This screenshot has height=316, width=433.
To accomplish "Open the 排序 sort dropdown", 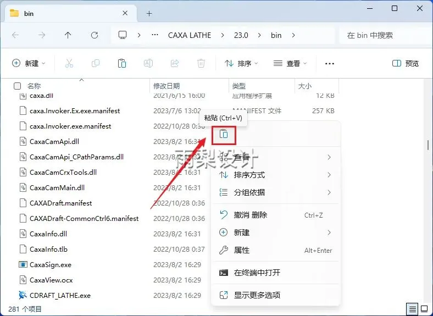I will click(241, 64).
